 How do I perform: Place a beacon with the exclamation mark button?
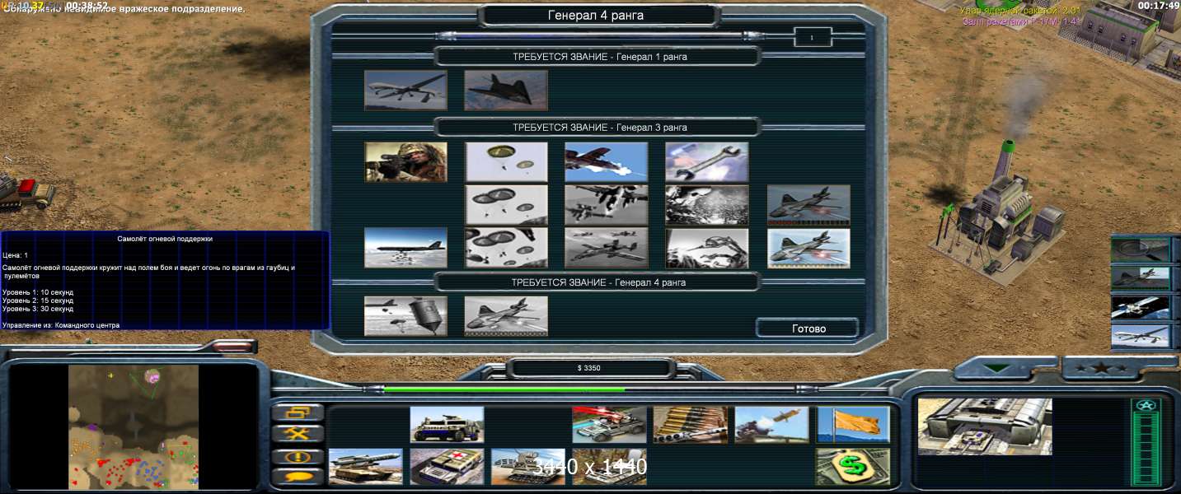point(298,455)
